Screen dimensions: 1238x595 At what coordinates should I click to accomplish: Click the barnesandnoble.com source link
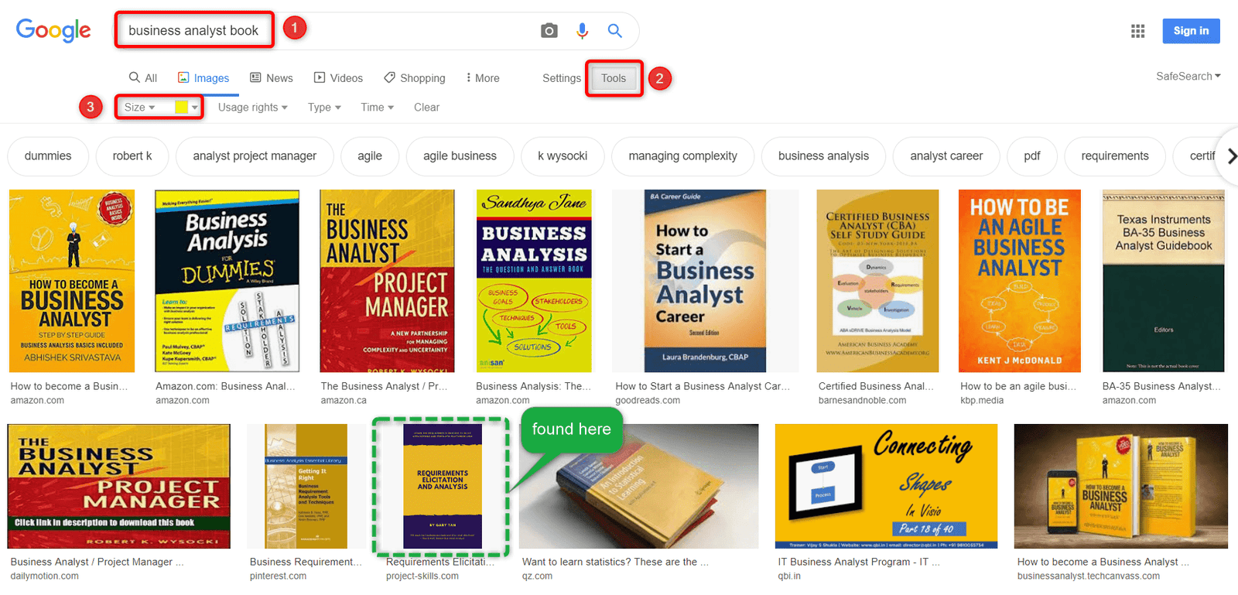click(x=862, y=401)
